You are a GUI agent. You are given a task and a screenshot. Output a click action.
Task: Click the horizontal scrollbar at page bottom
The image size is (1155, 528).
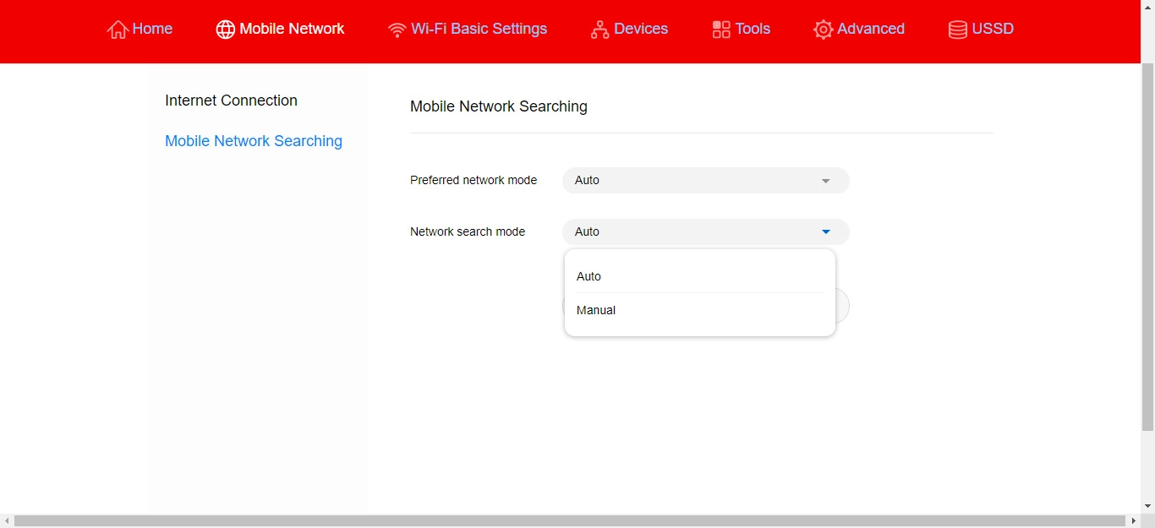569,520
